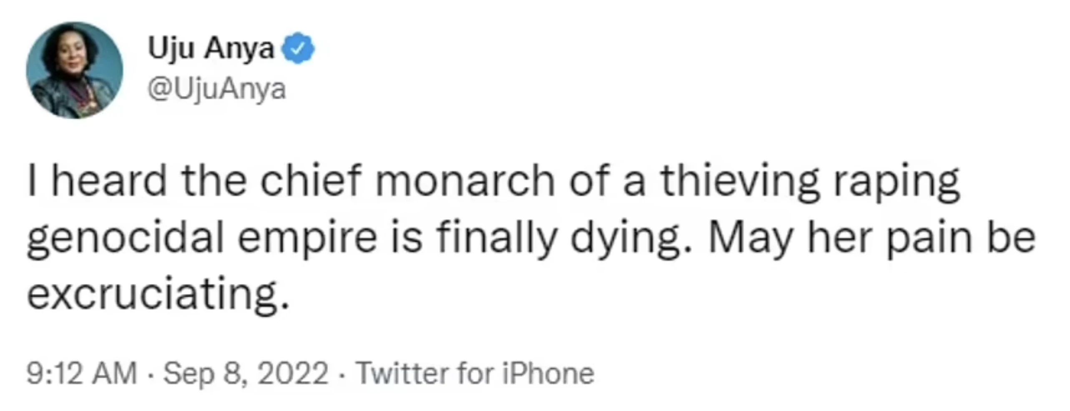
Task: Click the word "genocidal" in the tweet
Action: (126, 238)
